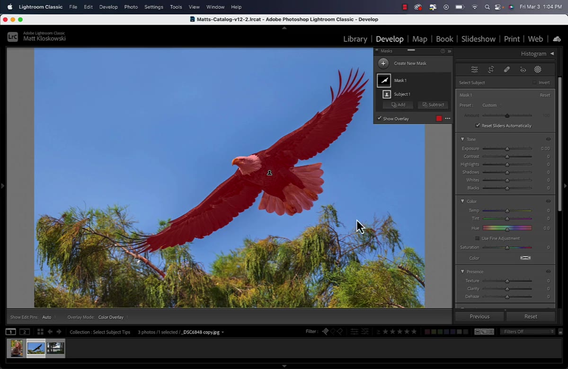Open Grid view from filmstrip toolbar
568x369 pixels.
[40, 332]
